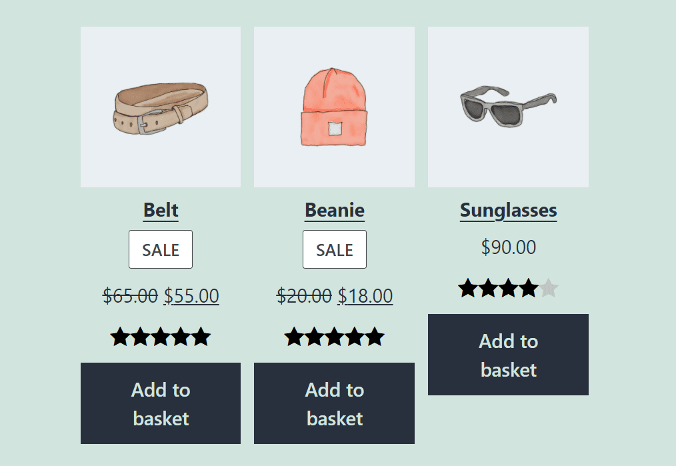
Task: Open the Belt product page link
Action: (160, 210)
